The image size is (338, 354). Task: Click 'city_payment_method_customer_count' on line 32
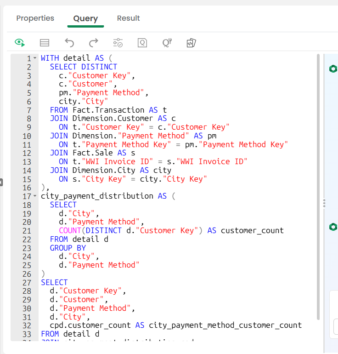225,325
